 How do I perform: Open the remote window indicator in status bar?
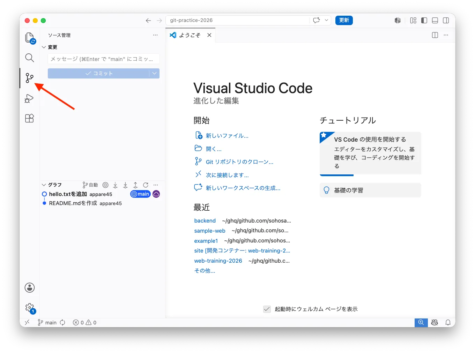[27, 323]
